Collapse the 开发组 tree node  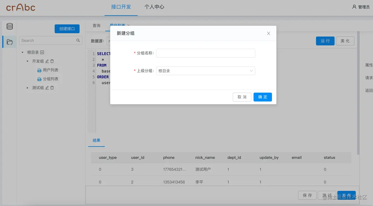(27, 61)
